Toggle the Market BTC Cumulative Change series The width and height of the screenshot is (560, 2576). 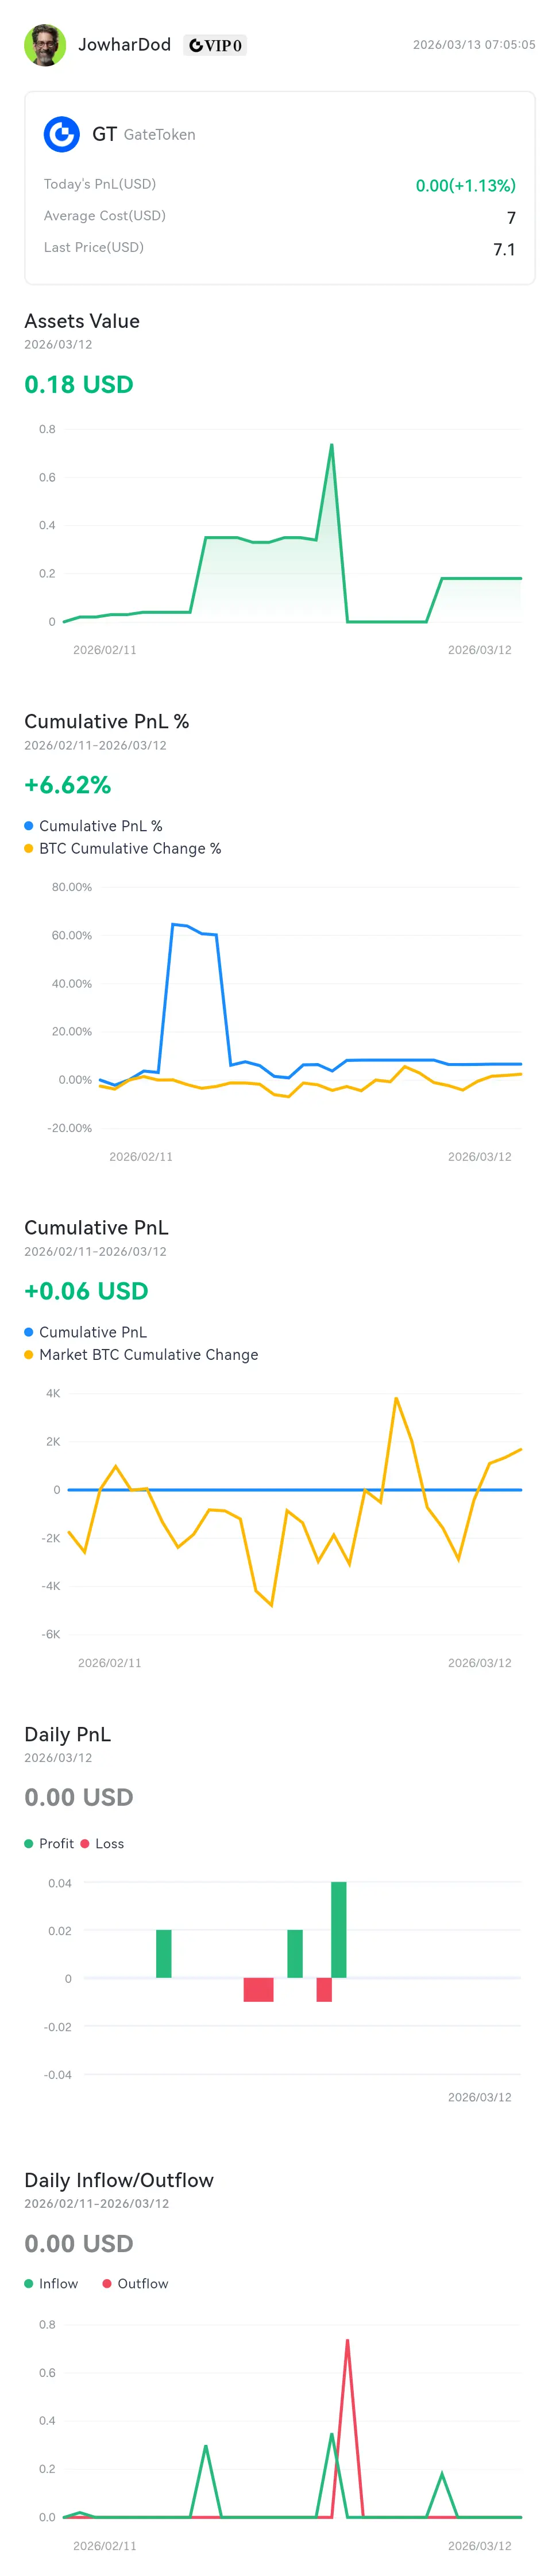pyautogui.click(x=148, y=1354)
